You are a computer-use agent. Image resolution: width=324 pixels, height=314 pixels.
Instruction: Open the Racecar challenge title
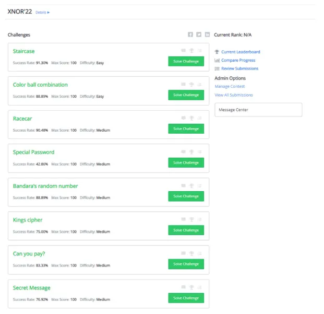point(22,119)
